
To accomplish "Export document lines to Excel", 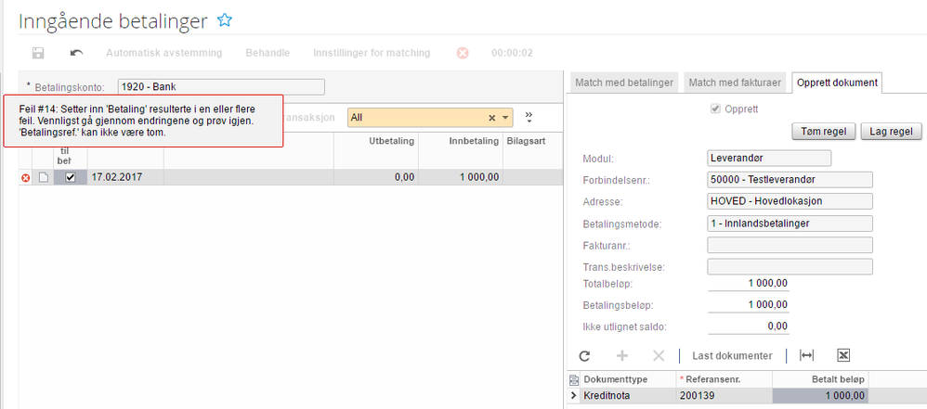I will click(x=843, y=355).
